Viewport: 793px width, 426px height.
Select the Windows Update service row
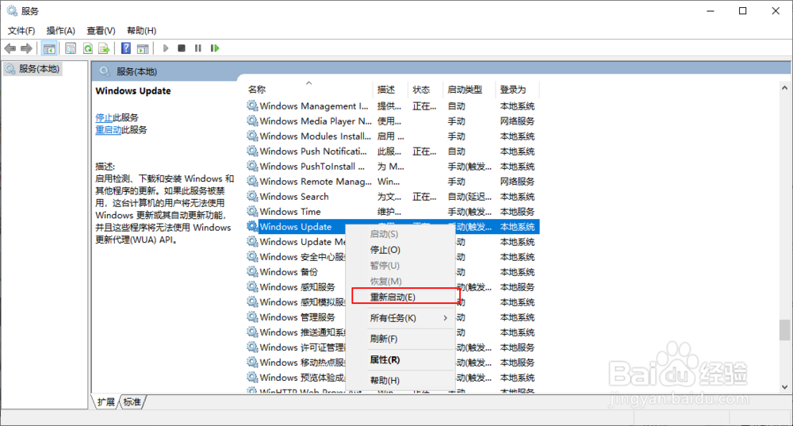[x=393, y=227]
